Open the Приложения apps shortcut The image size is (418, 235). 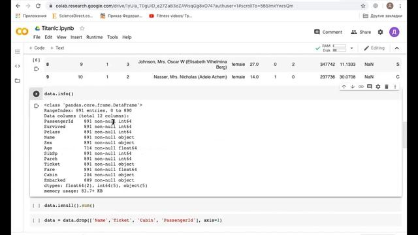[x=31, y=16]
